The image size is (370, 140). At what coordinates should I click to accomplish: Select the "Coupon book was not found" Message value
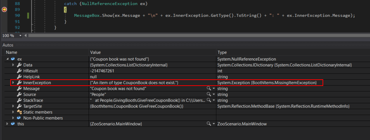coord(118,88)
